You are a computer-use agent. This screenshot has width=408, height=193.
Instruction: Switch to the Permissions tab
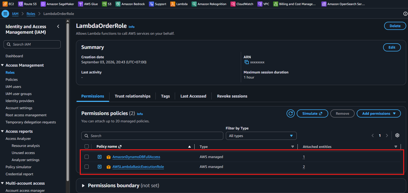[93, 96]
